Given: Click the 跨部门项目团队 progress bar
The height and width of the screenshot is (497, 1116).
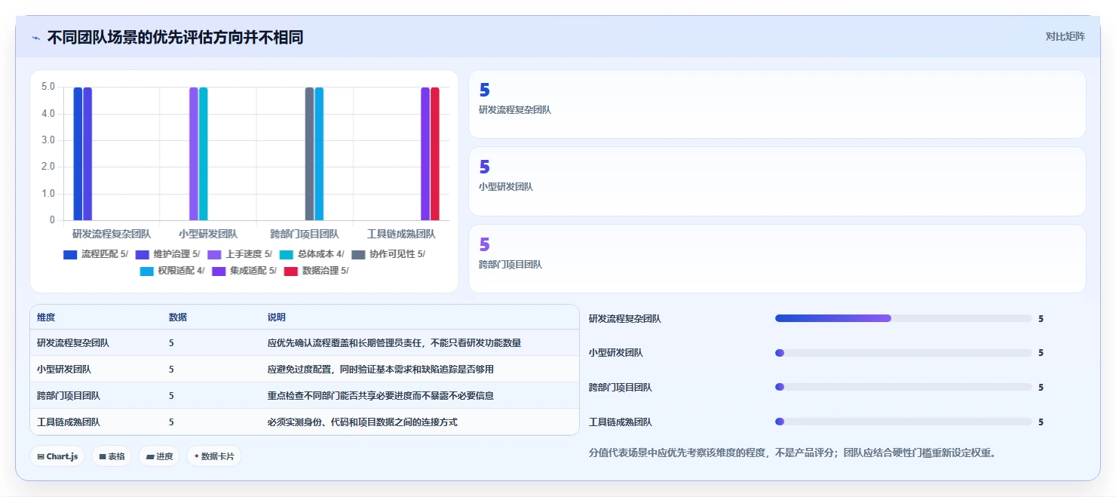Looking at the screenshot, I should point(903,387).
